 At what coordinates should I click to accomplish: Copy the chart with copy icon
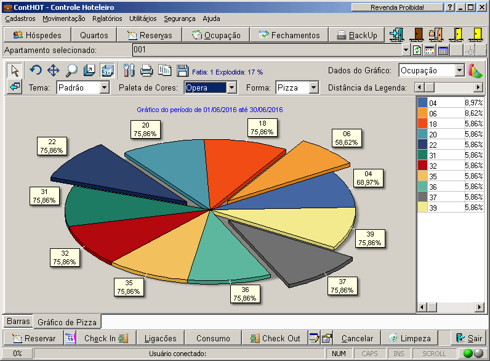[164, 70]
